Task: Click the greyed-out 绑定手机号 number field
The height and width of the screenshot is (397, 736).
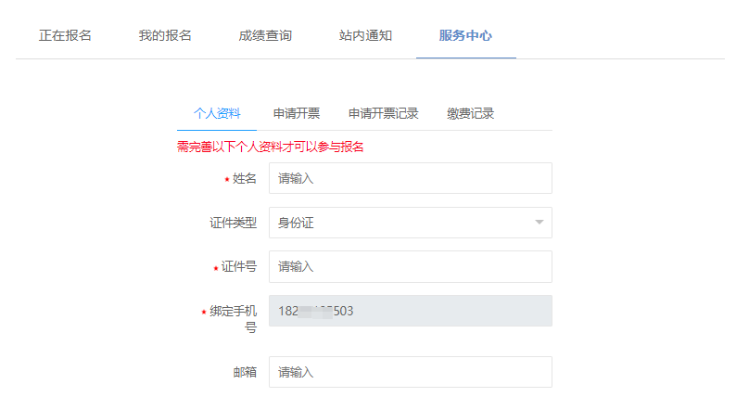Action: [410, 311]
